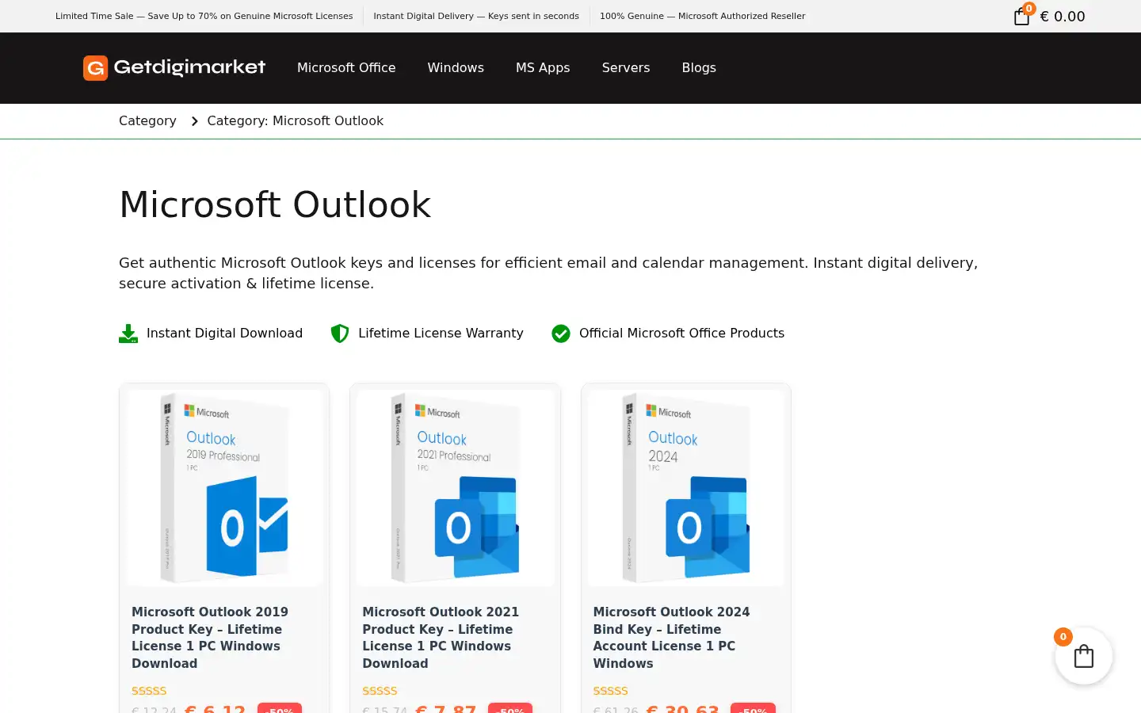Open the Windows menu
Image resolution: width=1141 pixels, height=713 pixels.
pyautogui.click(x=456, y=68)
